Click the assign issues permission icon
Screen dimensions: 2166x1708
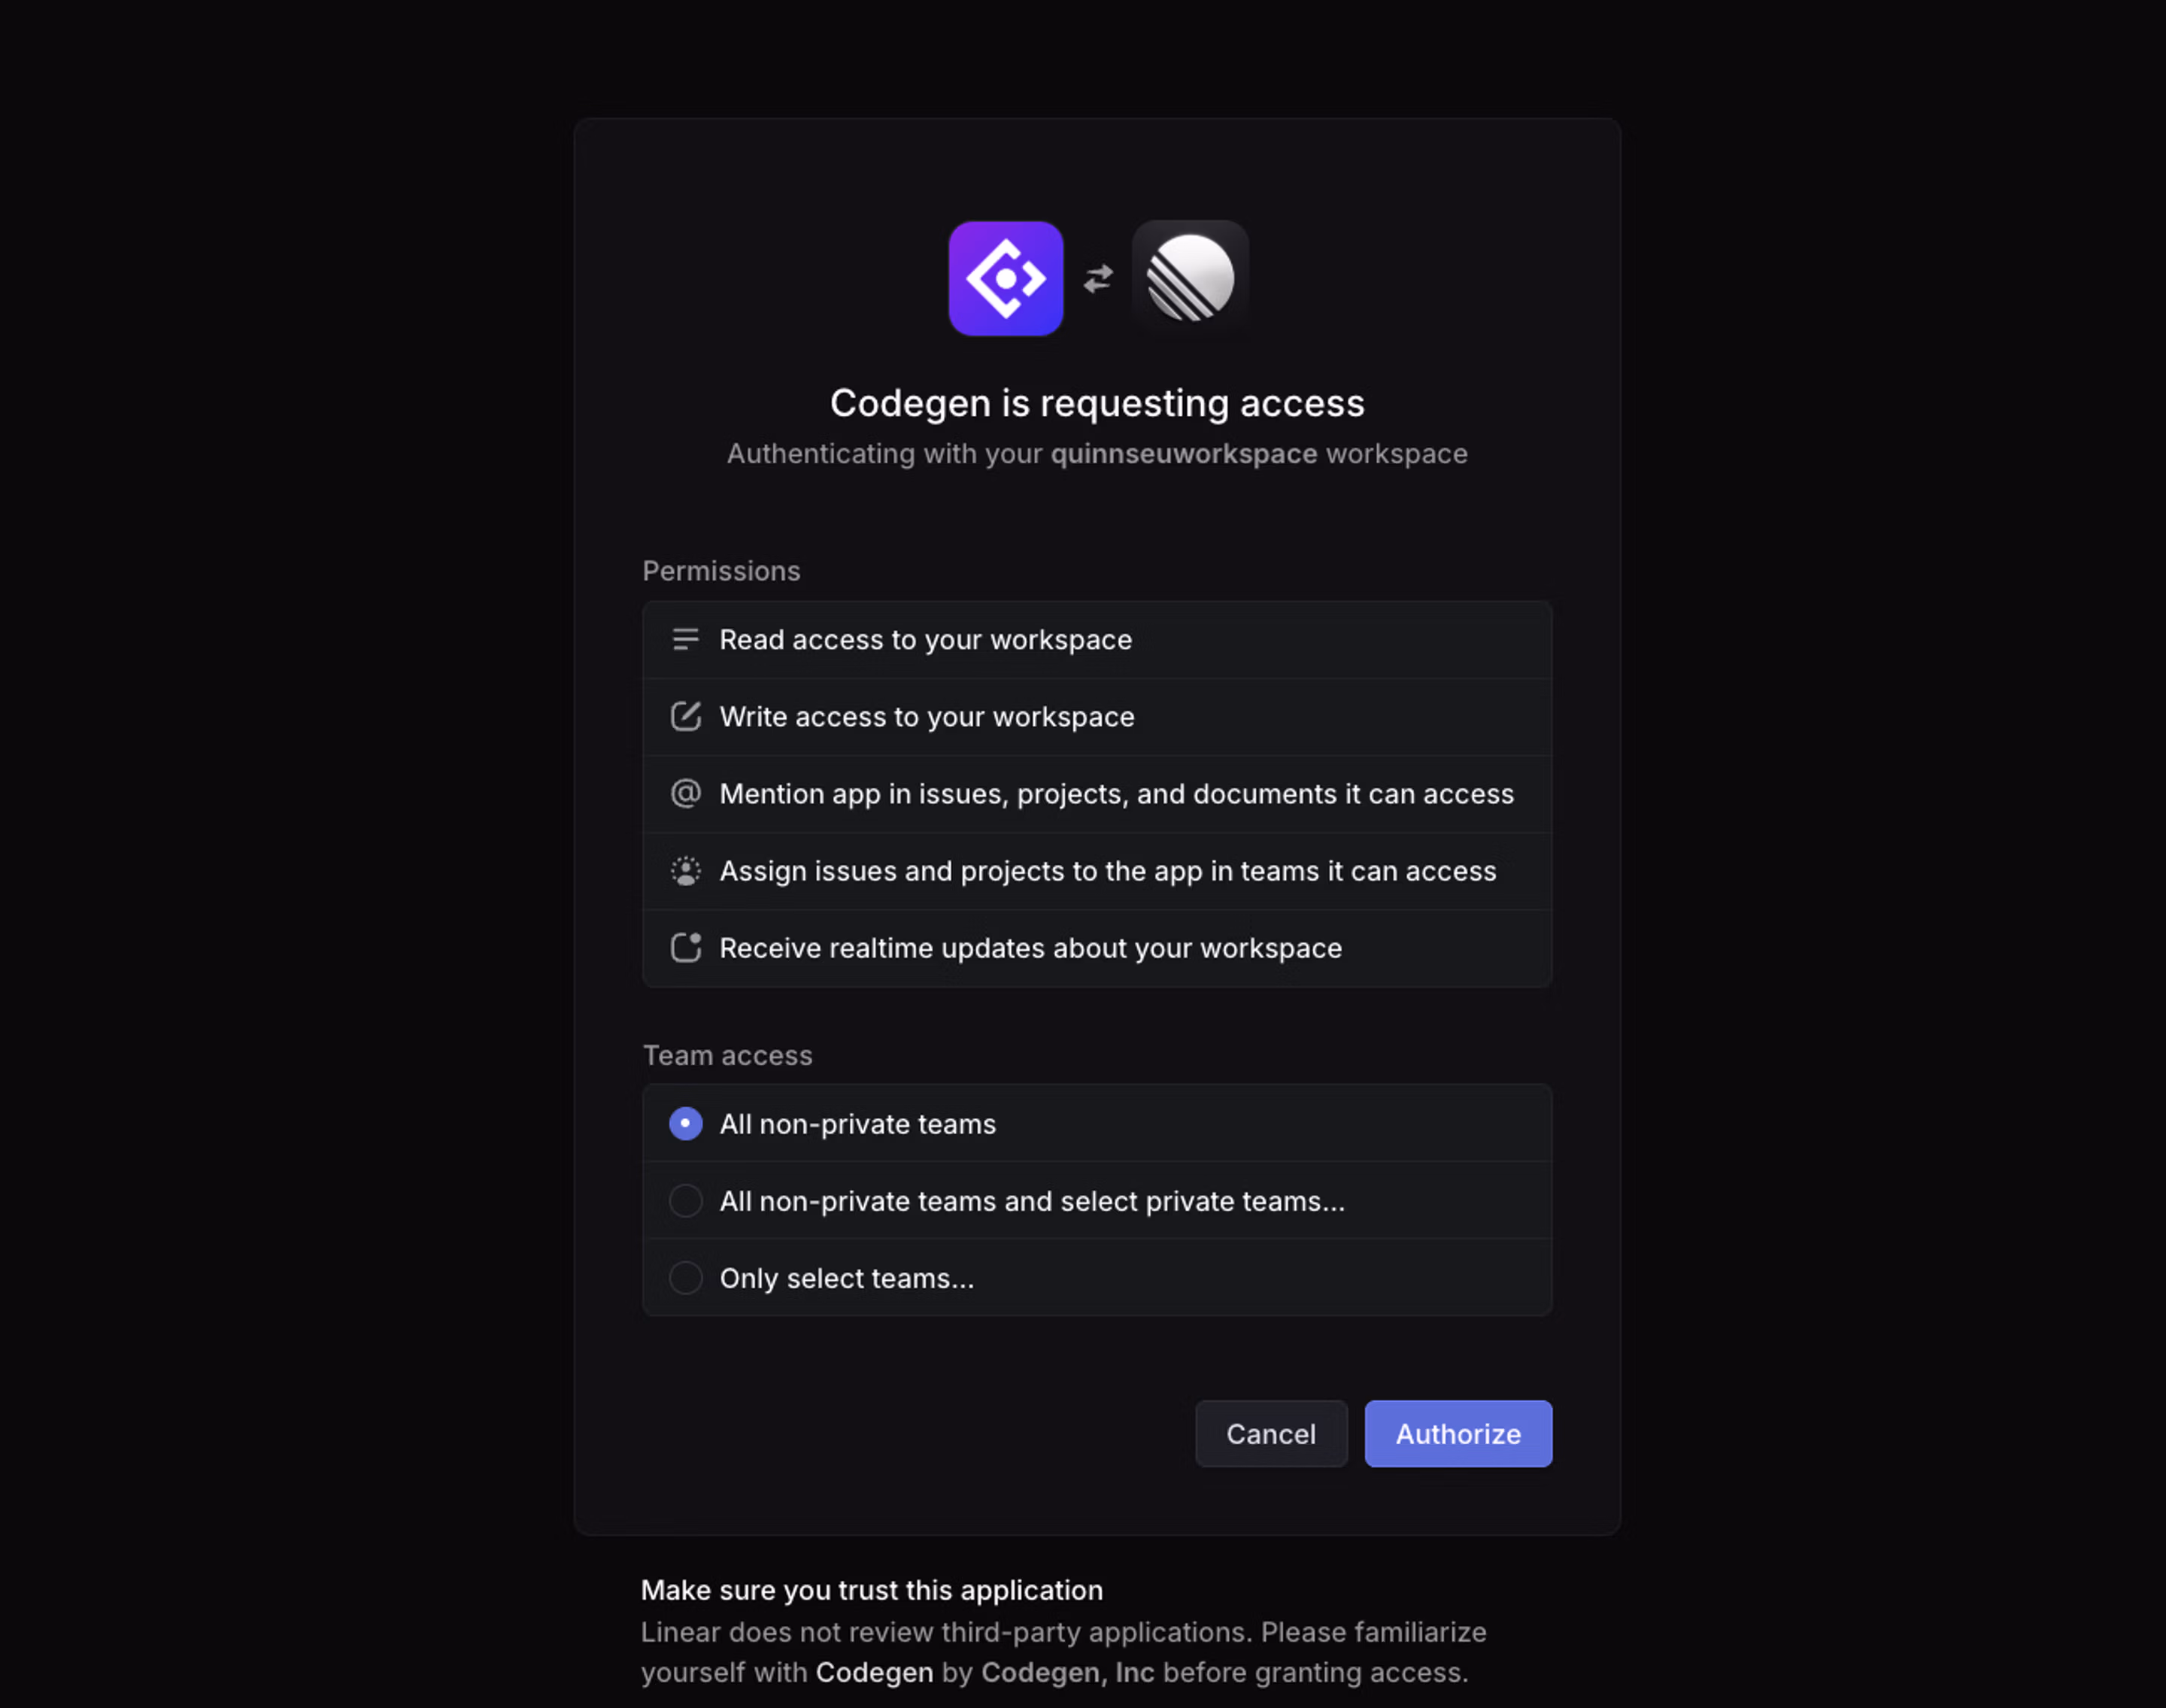tap(685, 870)
